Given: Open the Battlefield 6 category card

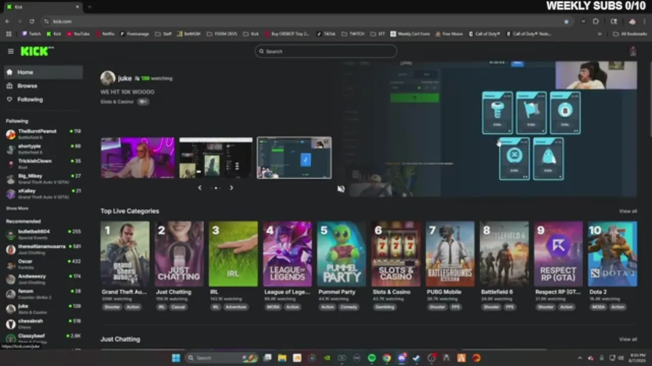Looking at the screenshot, I should (x=504, y=254).
